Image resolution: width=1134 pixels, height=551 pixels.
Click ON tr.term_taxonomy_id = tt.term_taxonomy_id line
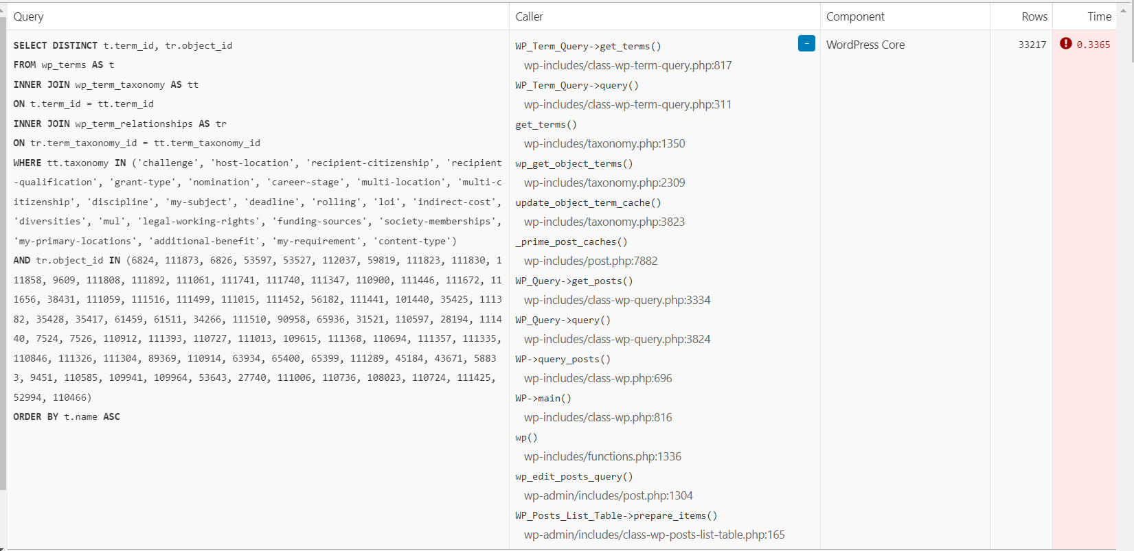click(137, 143)
